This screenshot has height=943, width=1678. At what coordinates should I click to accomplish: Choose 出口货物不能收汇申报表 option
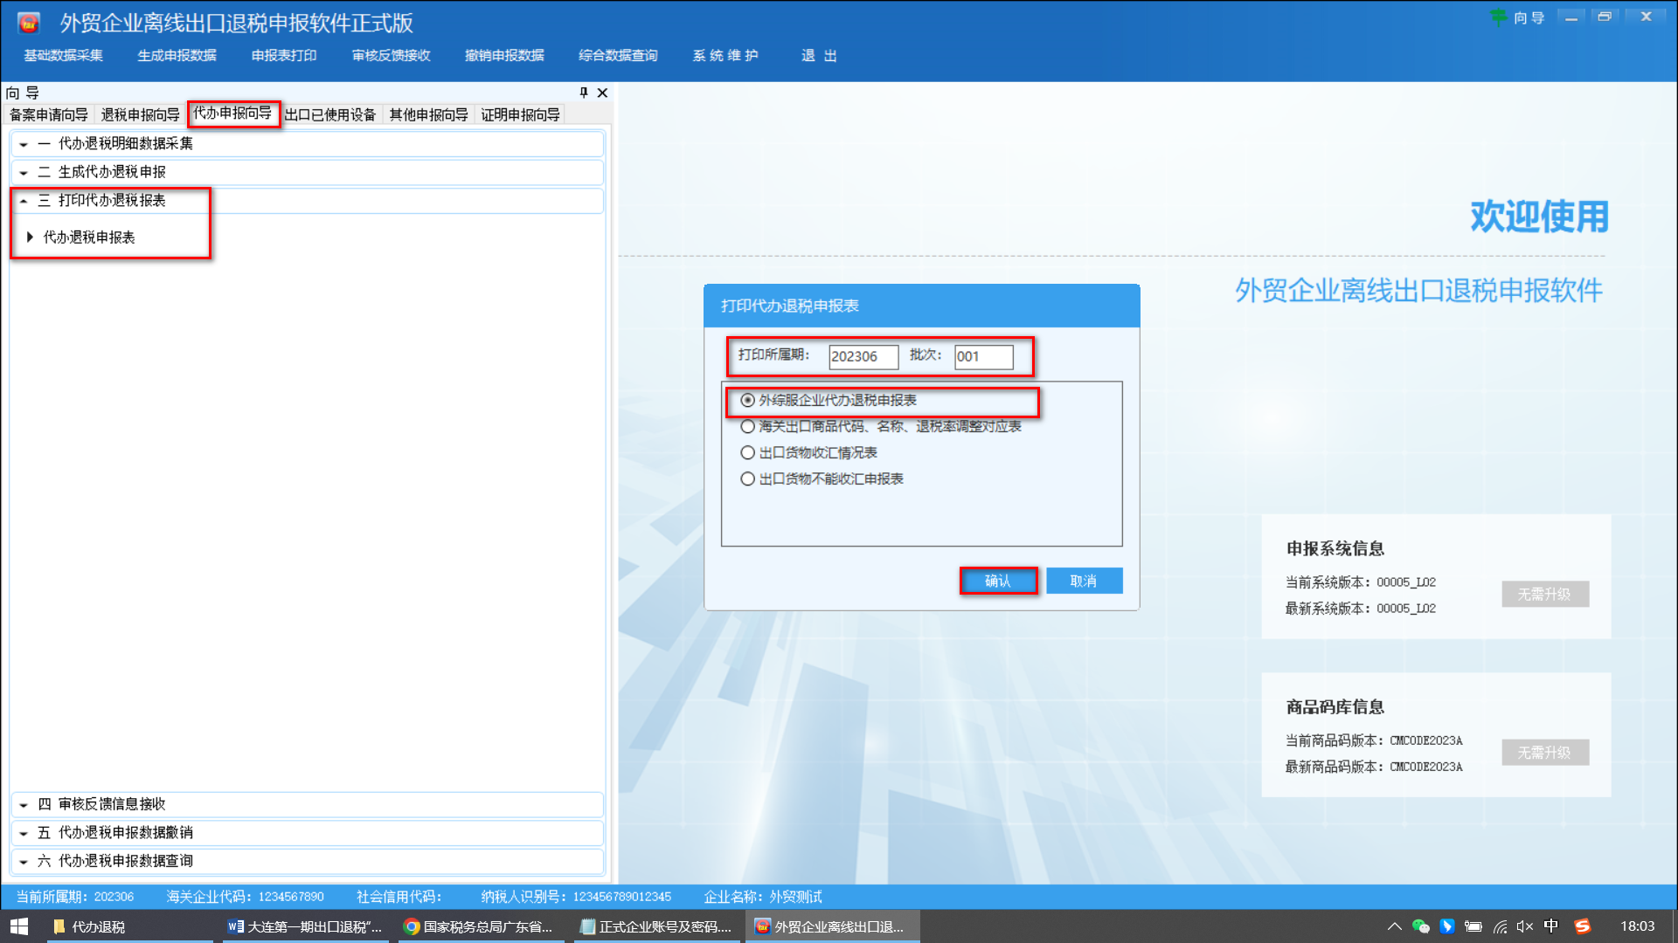tap(747, 478)
